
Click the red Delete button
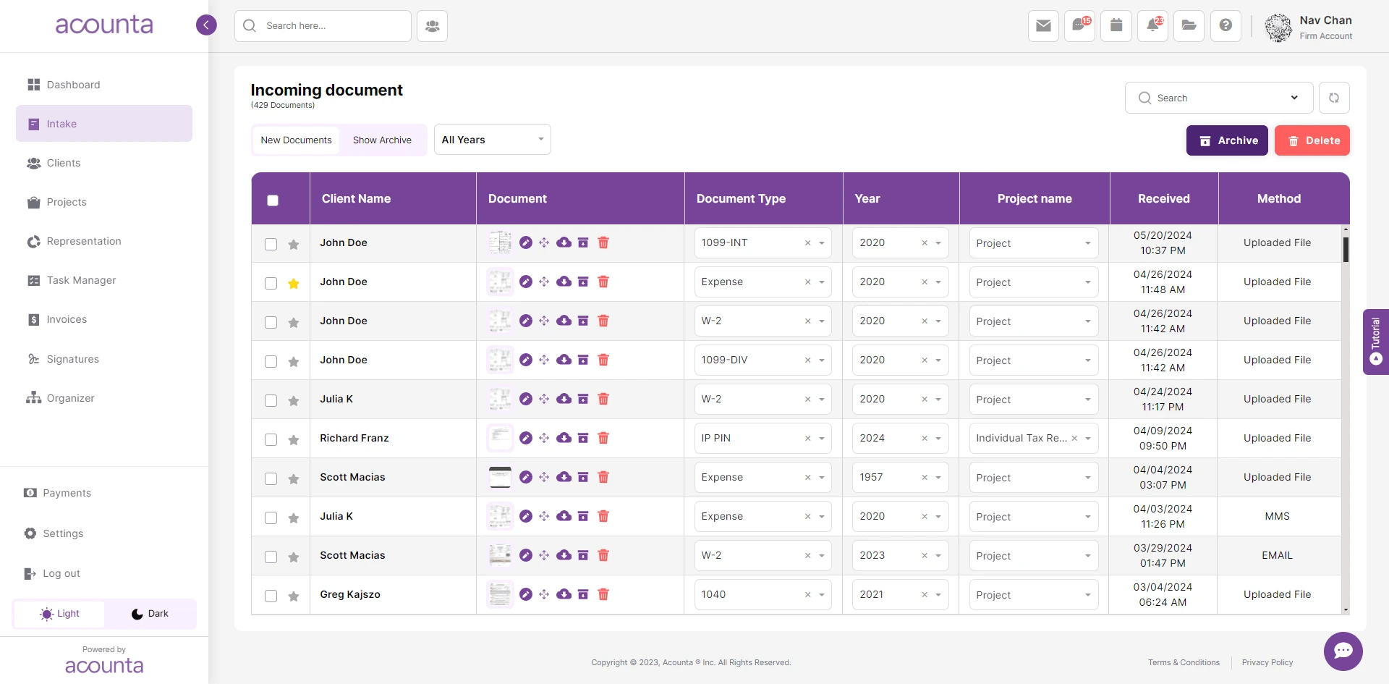(x=1312, y=140)
